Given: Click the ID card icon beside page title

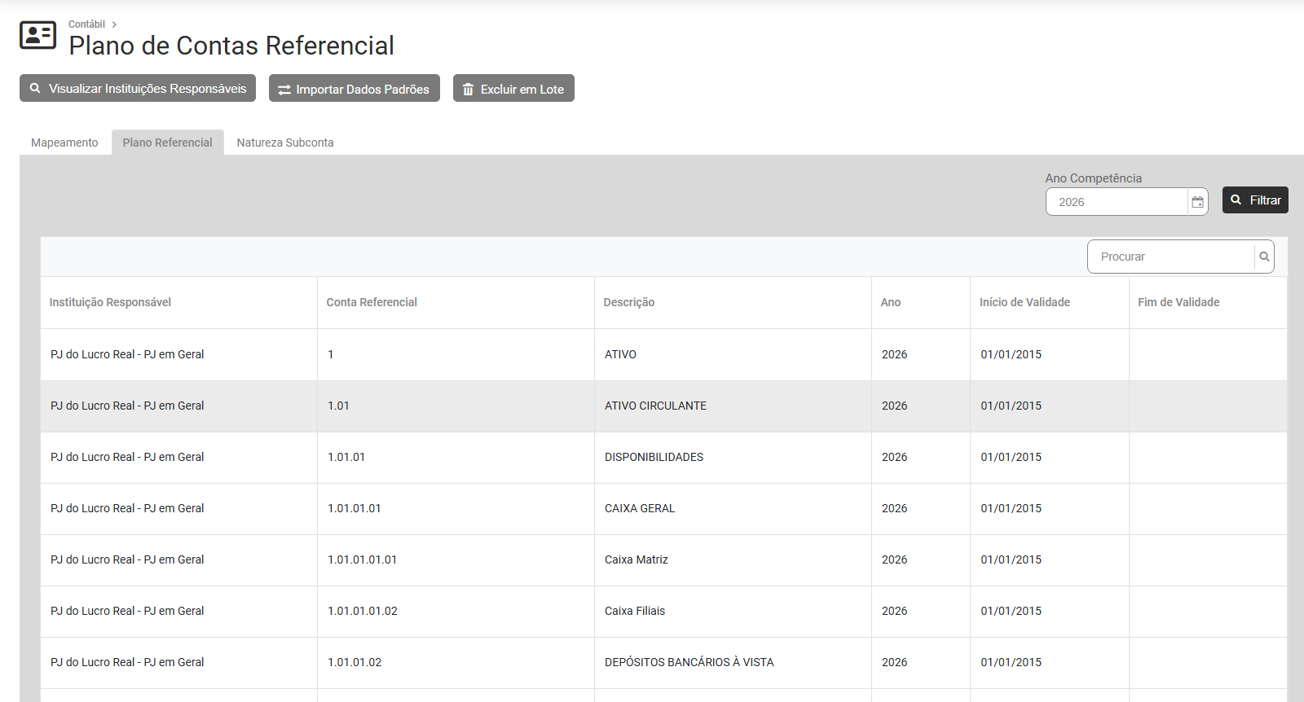Looking at the screenshot, I should (37, 35).
